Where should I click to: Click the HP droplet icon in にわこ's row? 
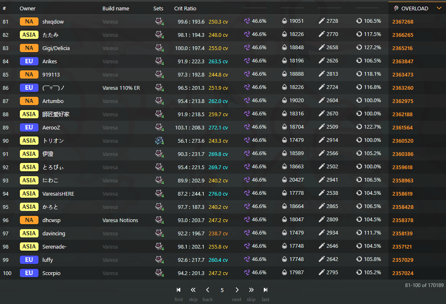[x=284, y=180]
